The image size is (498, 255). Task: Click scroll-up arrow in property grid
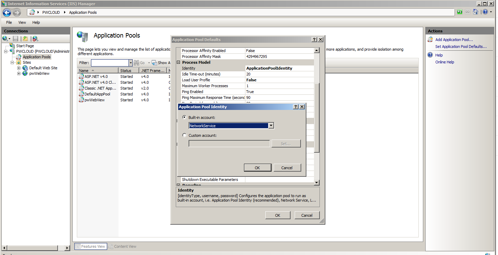pos(317,51)
